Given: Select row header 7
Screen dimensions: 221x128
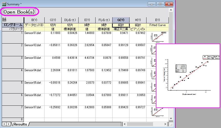Looking at the screenshot, I should (13, 112).
